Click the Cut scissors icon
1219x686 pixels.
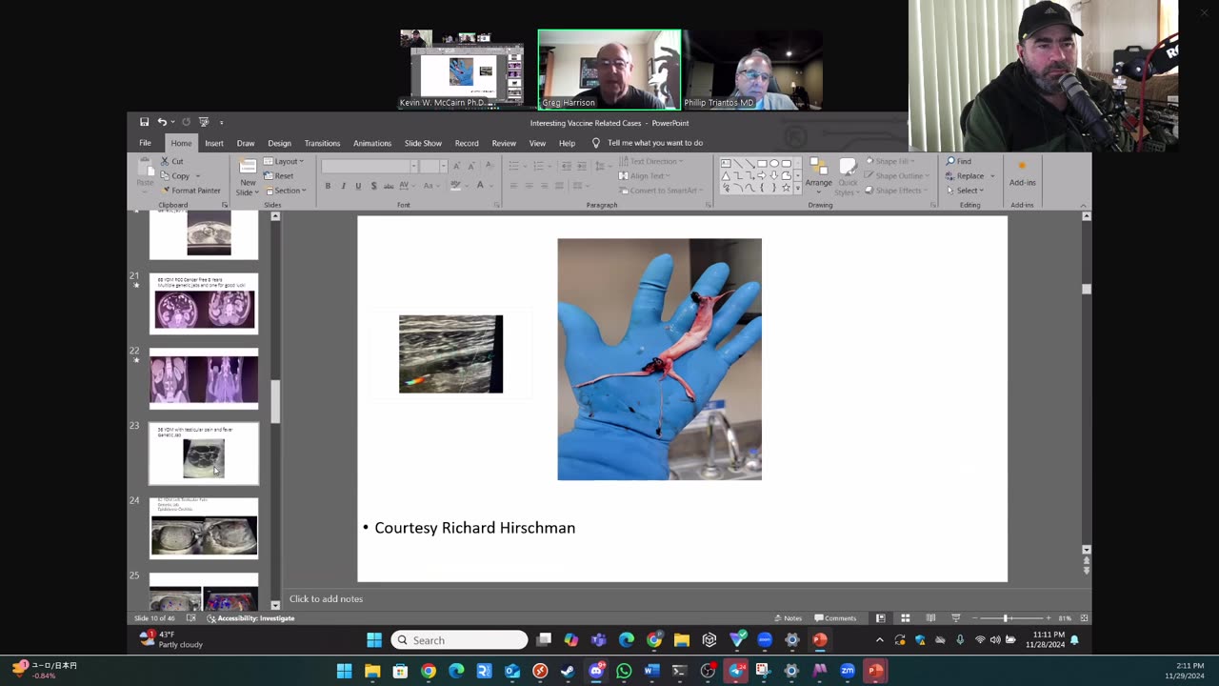[165, 161]
